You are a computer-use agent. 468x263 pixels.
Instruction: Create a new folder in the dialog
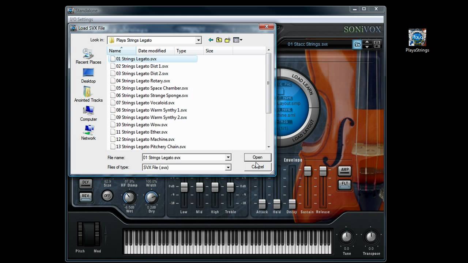click(227, 40)
